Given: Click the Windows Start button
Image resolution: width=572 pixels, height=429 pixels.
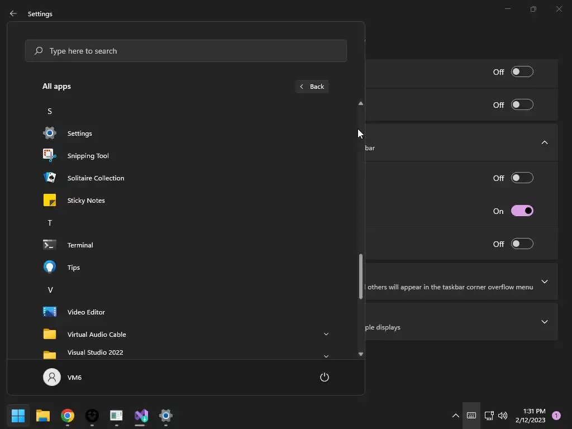Looking at the screenshot, I should coord(18,415).
